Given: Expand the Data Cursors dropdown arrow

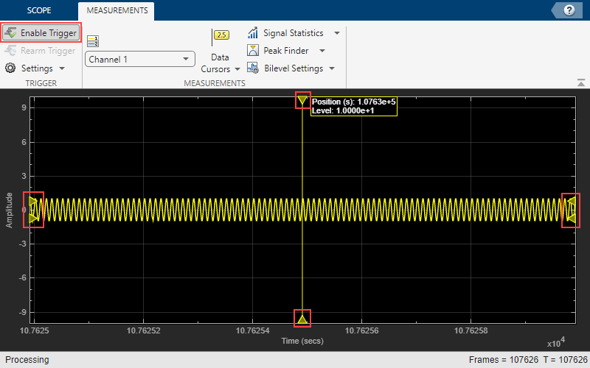Looking at the screenshot, I should pos(237,69).
